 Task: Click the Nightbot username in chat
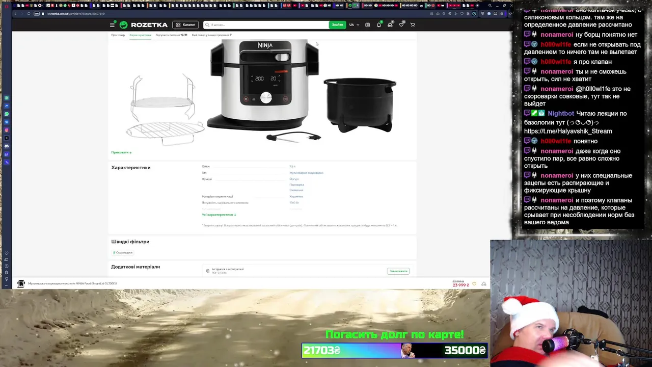click(561, 114)
